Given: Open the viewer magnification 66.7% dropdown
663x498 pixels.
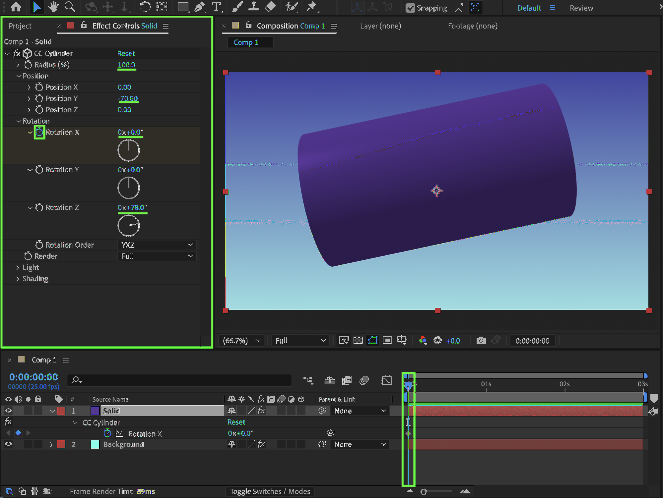Looking at the screenshot, I should tap(241, 341).
